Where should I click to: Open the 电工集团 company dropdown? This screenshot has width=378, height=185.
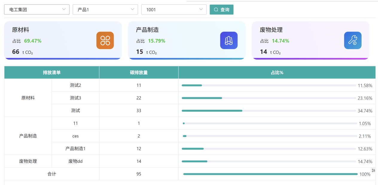tap(37, 10)
